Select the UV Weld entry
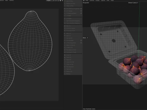This screenshot has width=147, height=110. click(x=73, y=16)
